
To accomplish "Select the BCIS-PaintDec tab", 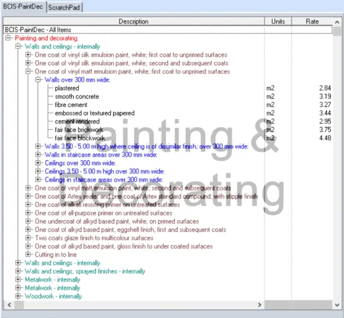I will click(23, 7).
